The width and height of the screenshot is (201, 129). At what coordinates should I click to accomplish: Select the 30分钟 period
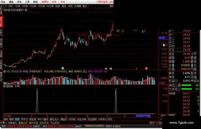41,6
